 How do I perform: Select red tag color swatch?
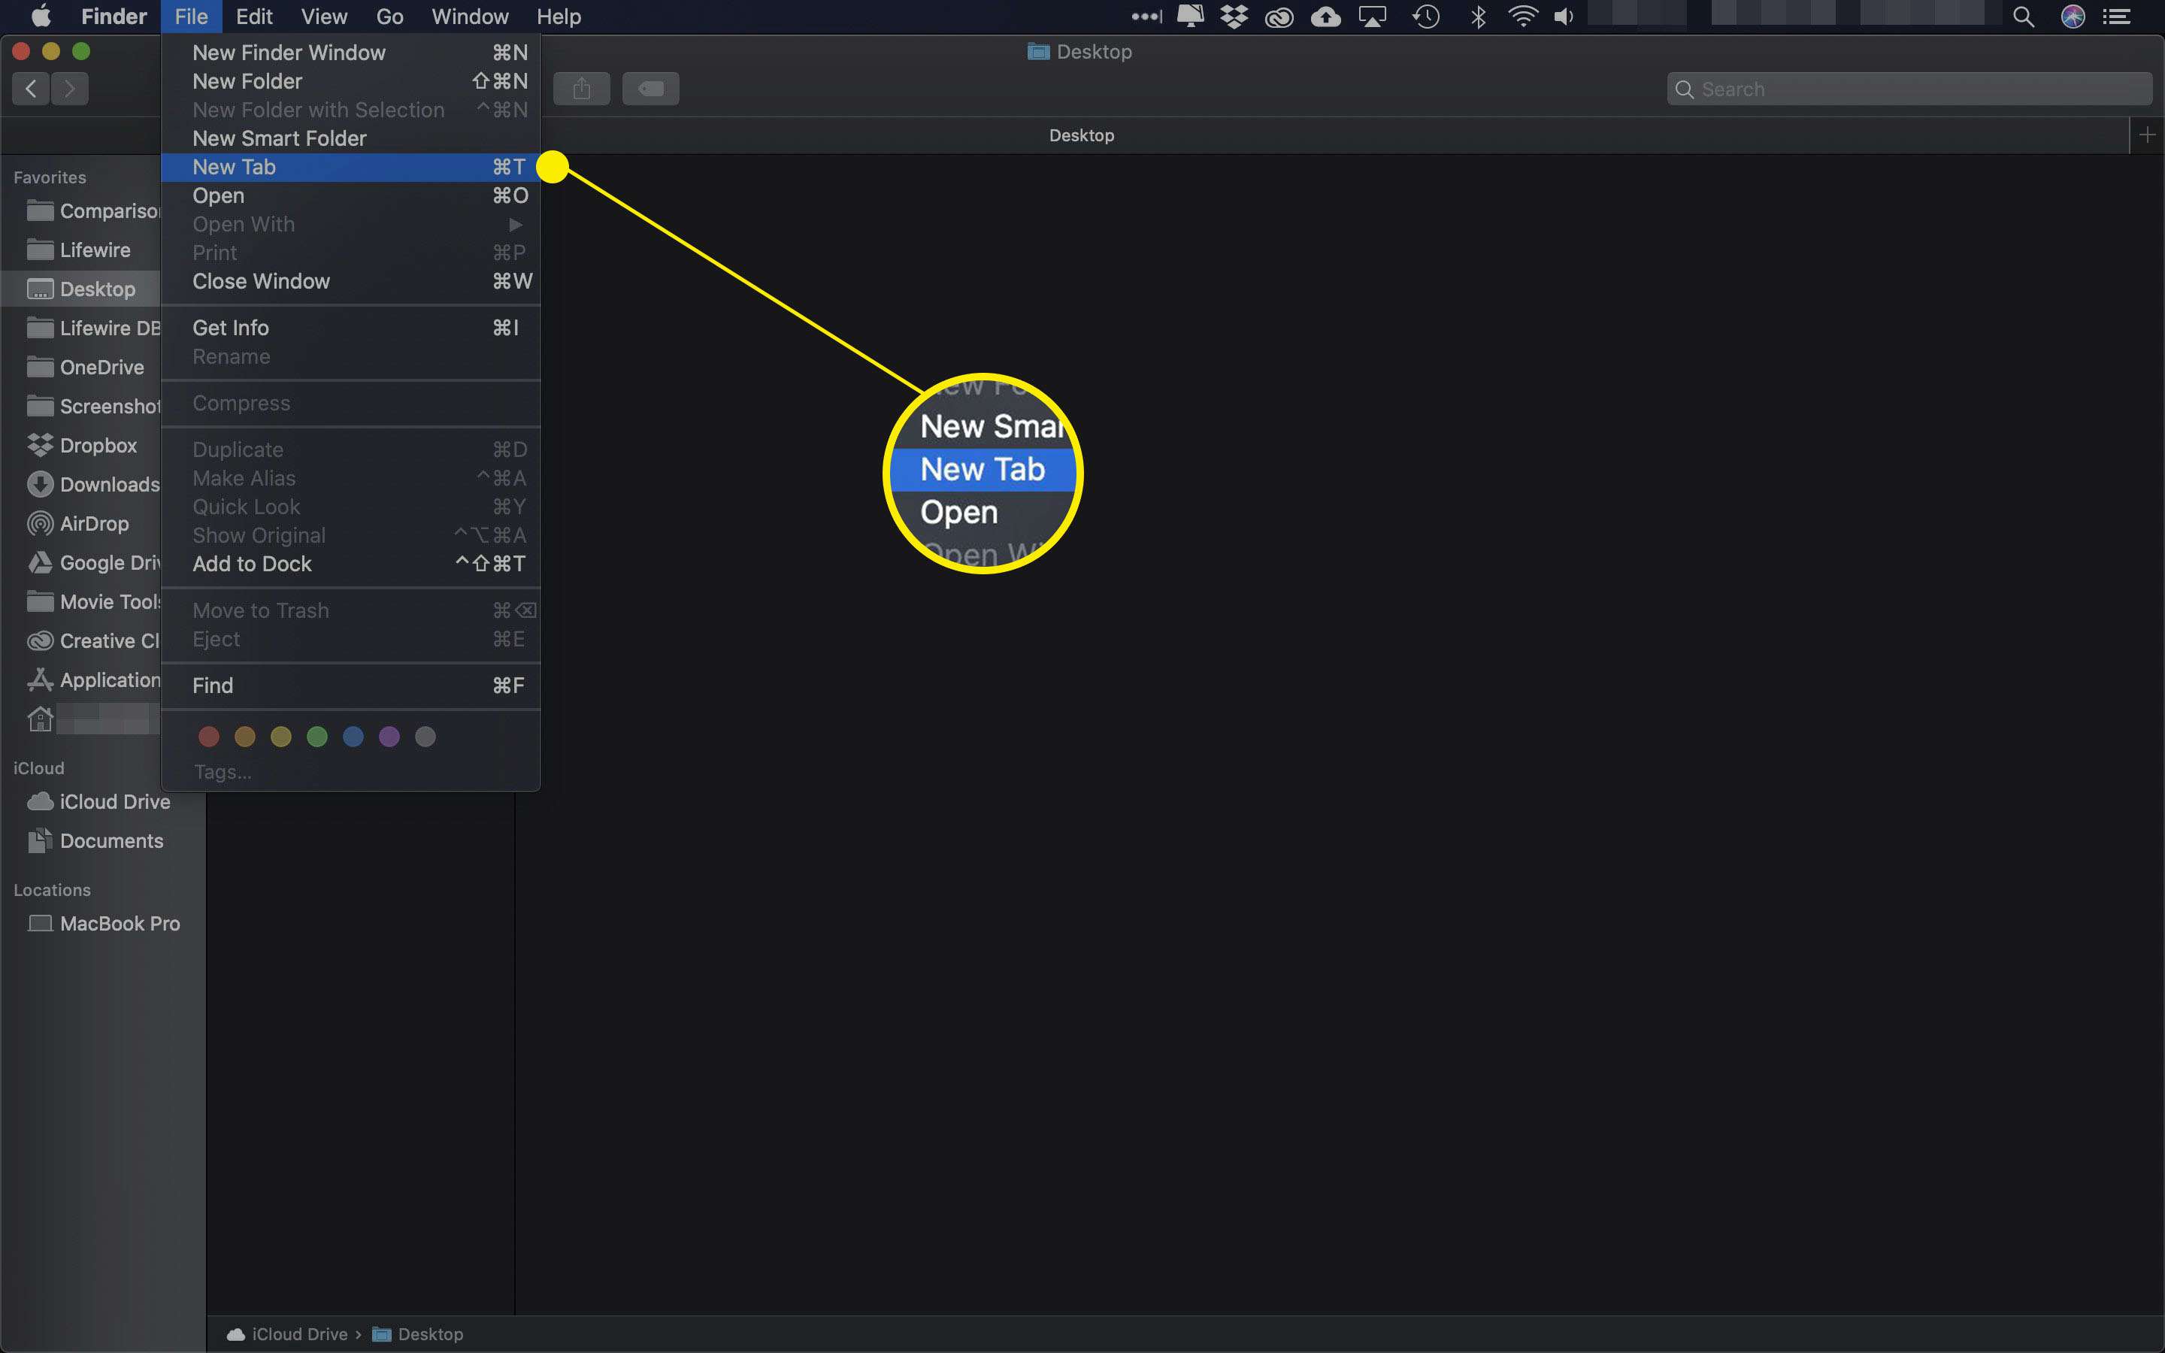209,736
